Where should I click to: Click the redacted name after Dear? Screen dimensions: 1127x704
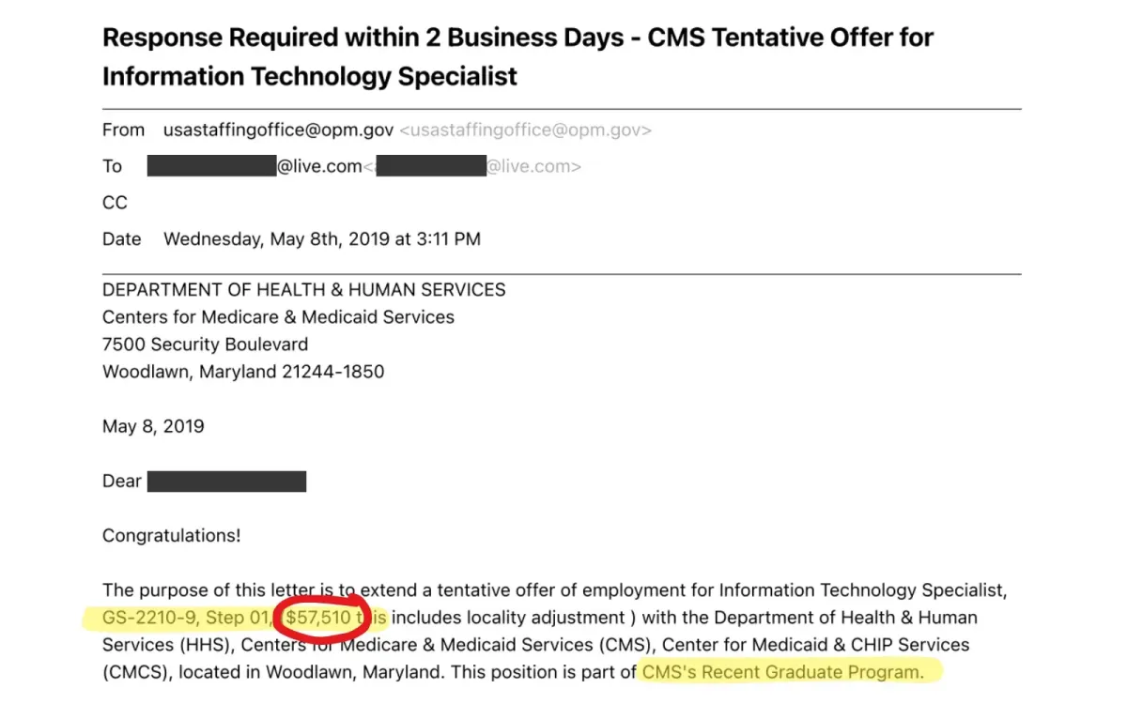coord(226,482)
